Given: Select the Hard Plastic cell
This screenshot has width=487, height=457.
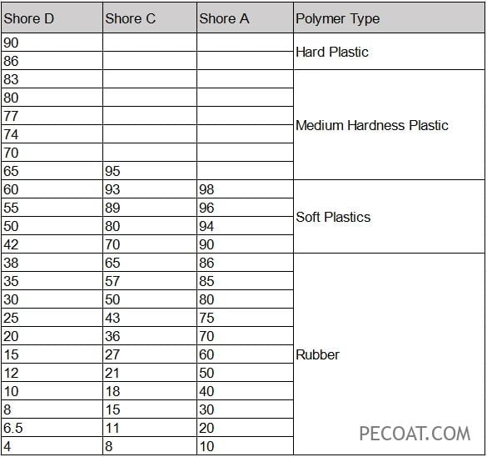Looking at the screenshot, I should [389, 52].
